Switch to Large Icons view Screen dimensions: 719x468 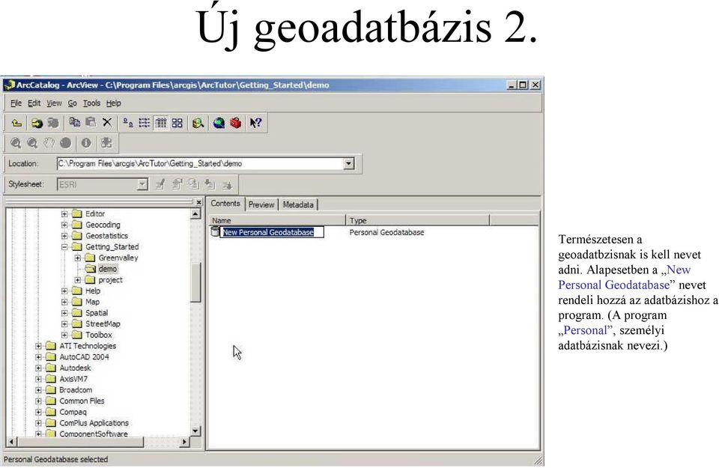pos(128,123)
